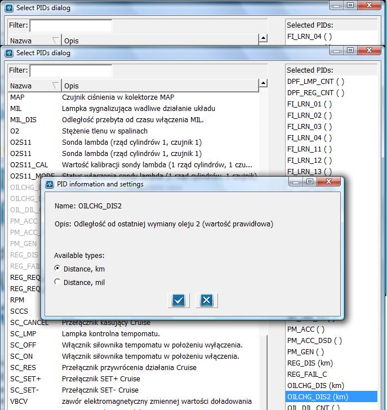Screen dimensions: 387x410
Task: Maximize the PID information and settings dialog
Action: (x=310, y=182)
